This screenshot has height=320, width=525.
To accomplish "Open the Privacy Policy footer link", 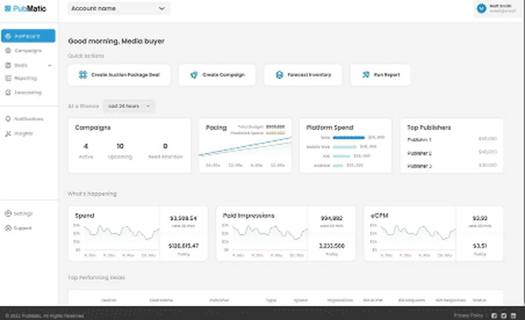I will [468, 315].
